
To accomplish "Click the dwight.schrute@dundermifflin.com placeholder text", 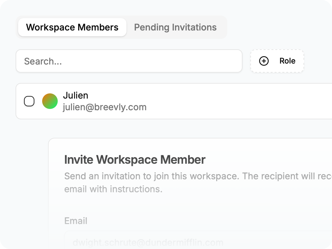I will (148, 243).
